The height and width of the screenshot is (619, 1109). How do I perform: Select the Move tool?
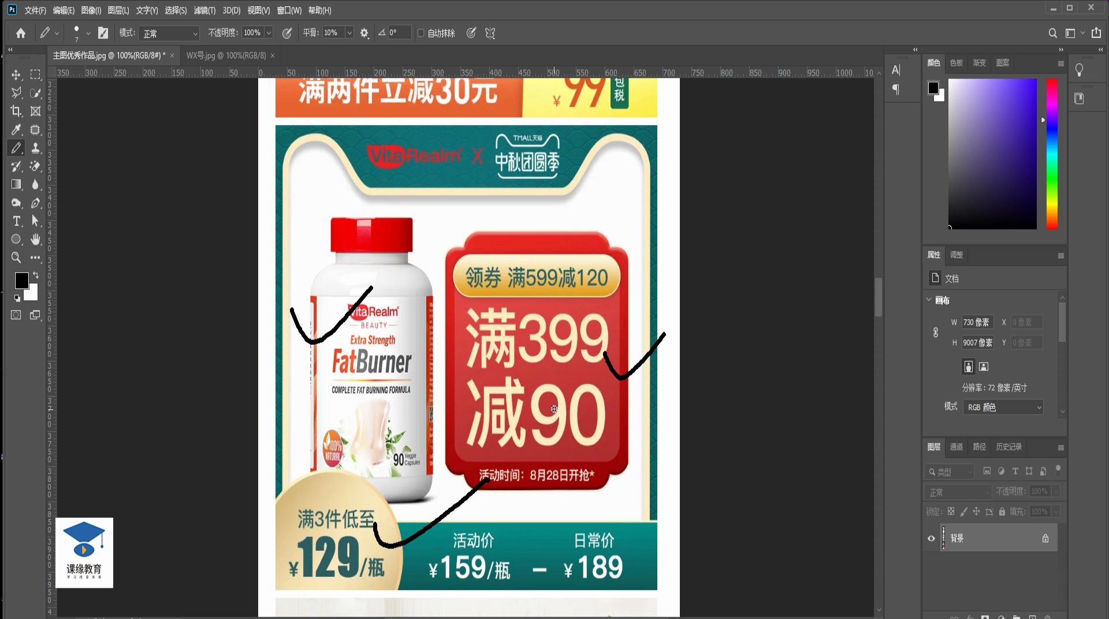tap(16, 74)
